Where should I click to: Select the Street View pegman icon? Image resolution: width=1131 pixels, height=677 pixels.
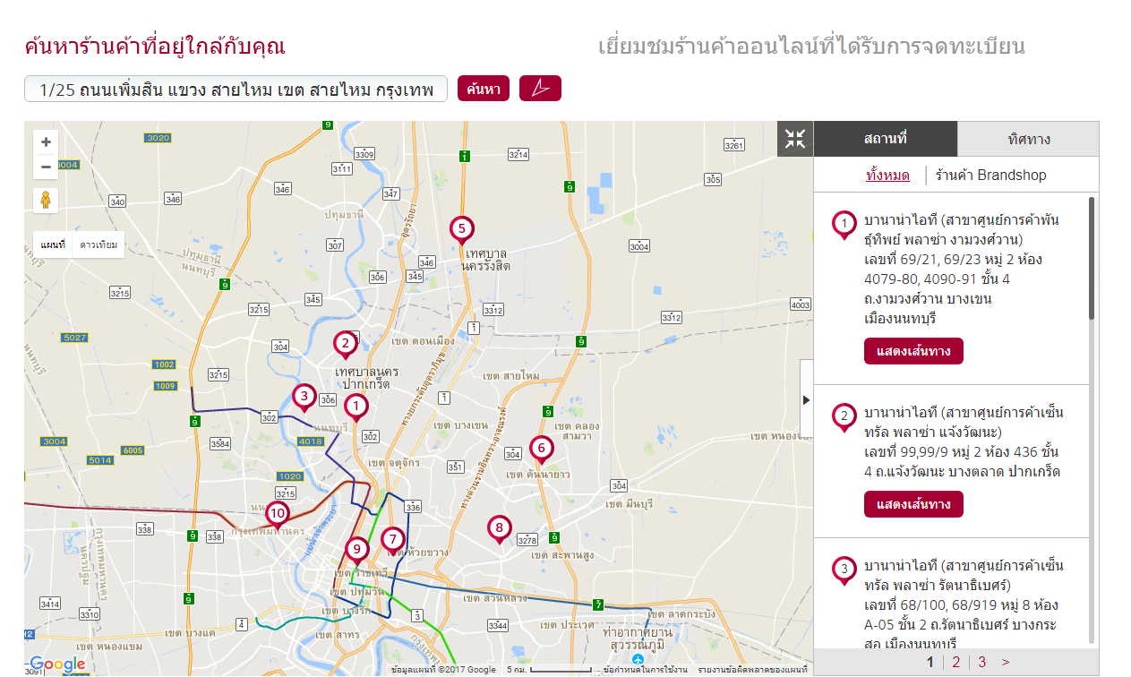point(46,201)
